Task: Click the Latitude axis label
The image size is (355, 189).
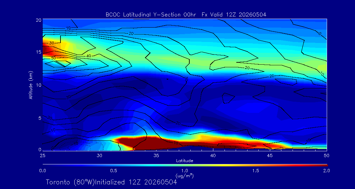Action: pyautogui.click(x=184, y=161)
